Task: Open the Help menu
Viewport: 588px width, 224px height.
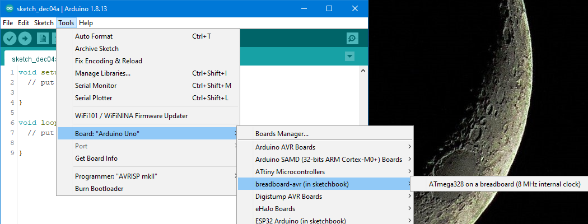Action: click(x=86, y=23)
